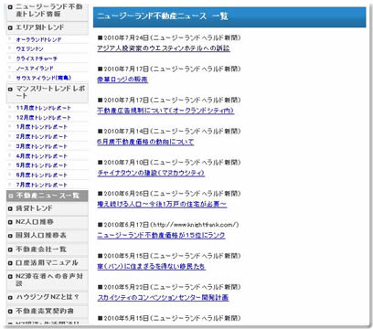Image resolution: width=373 pixels, height=329 pixels.
Task: Open the 1月度トレンドレポート link
Action: (42, 127)
